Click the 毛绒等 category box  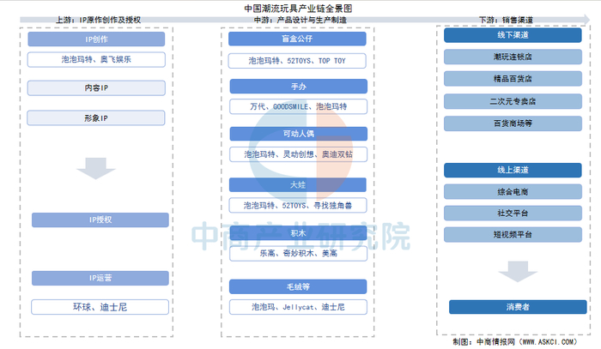pos(298,286)
